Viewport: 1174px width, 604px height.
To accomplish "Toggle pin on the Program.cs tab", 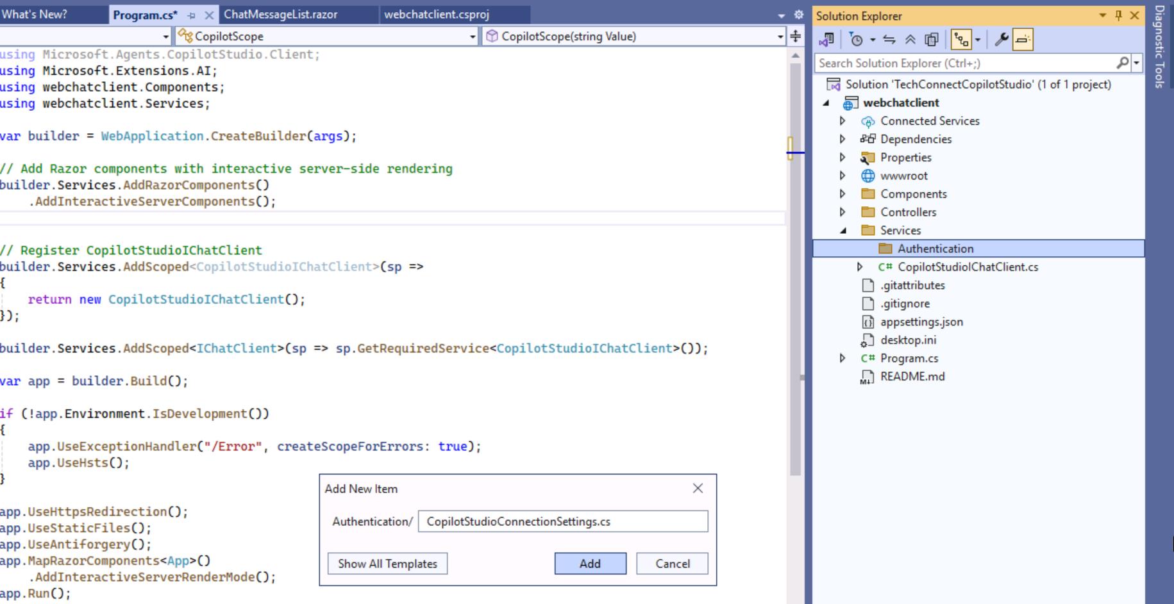I will click(191, 15).
